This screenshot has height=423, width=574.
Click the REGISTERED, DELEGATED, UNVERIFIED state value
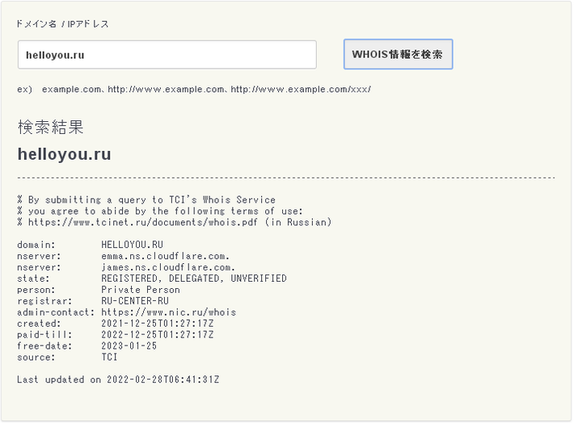point(193,279)
